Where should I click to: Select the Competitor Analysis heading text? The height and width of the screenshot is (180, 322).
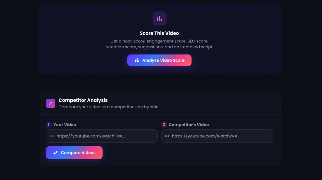(83, 100)
